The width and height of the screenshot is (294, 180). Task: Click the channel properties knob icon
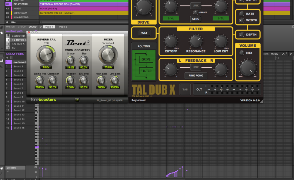click(2, 28)
